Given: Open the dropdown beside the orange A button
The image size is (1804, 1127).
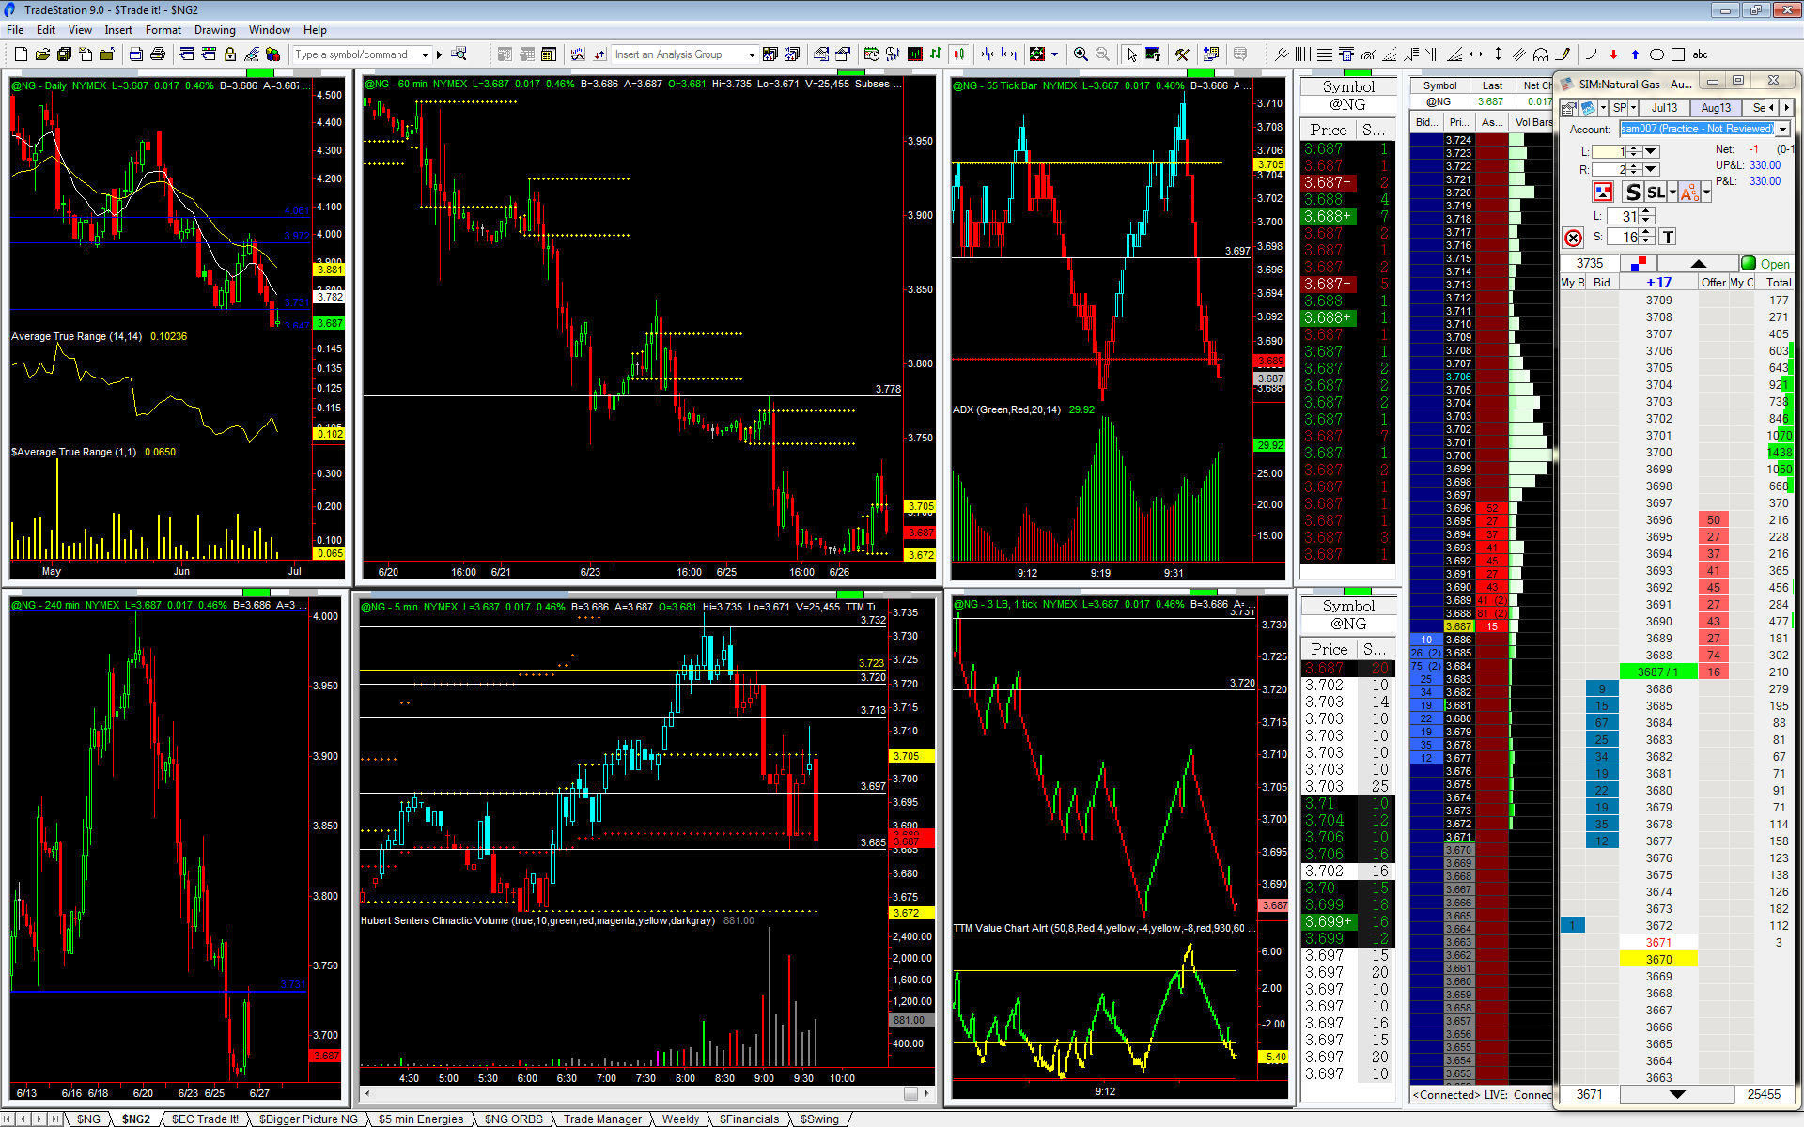Looking at the screenshot, I should (x=1706, y=193).
